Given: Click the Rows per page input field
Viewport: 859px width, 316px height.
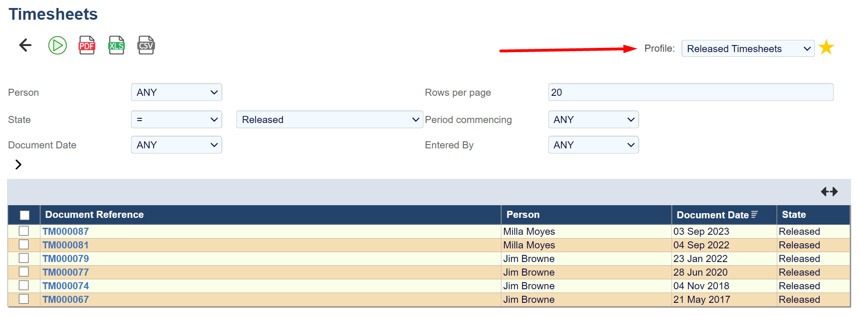Looking at the screenshot, I should coord(690,92).
